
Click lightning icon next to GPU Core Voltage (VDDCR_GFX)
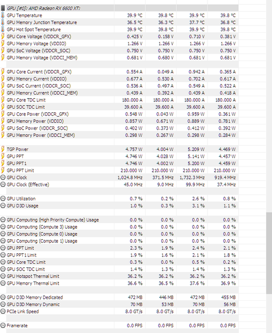[x=3, y=36]
